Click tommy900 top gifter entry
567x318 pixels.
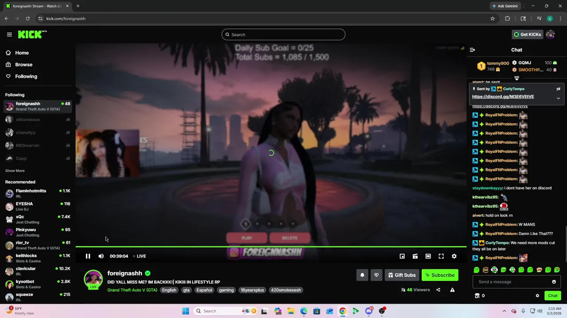pos(493,66)
